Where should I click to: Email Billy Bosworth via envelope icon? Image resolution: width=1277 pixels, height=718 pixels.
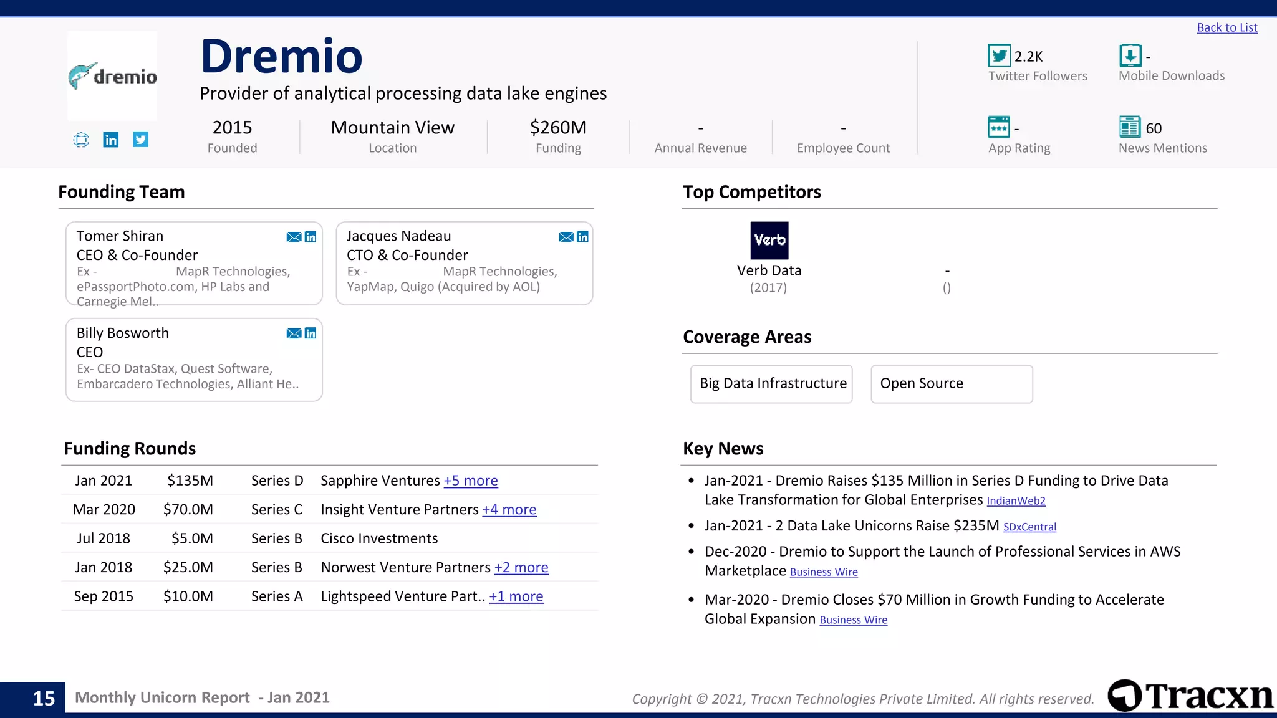coord(294,333)
